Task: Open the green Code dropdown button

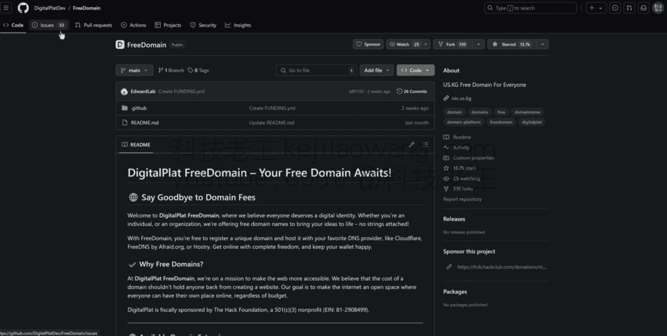Action: (x=416, y=70)
